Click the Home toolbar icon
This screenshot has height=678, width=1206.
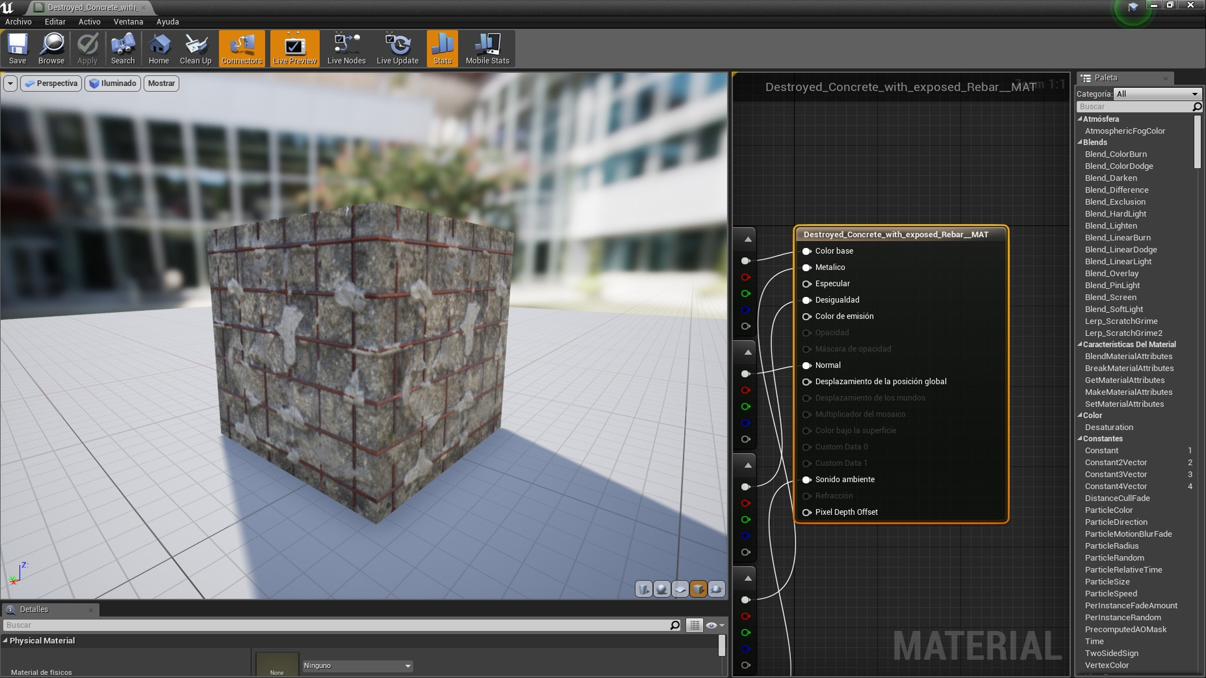point(158,49)
